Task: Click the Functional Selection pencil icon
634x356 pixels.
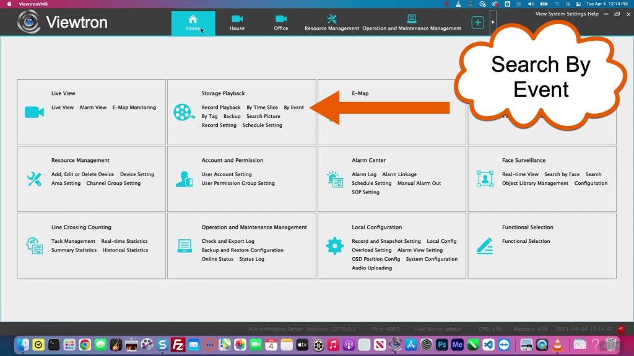Action: 485,246
